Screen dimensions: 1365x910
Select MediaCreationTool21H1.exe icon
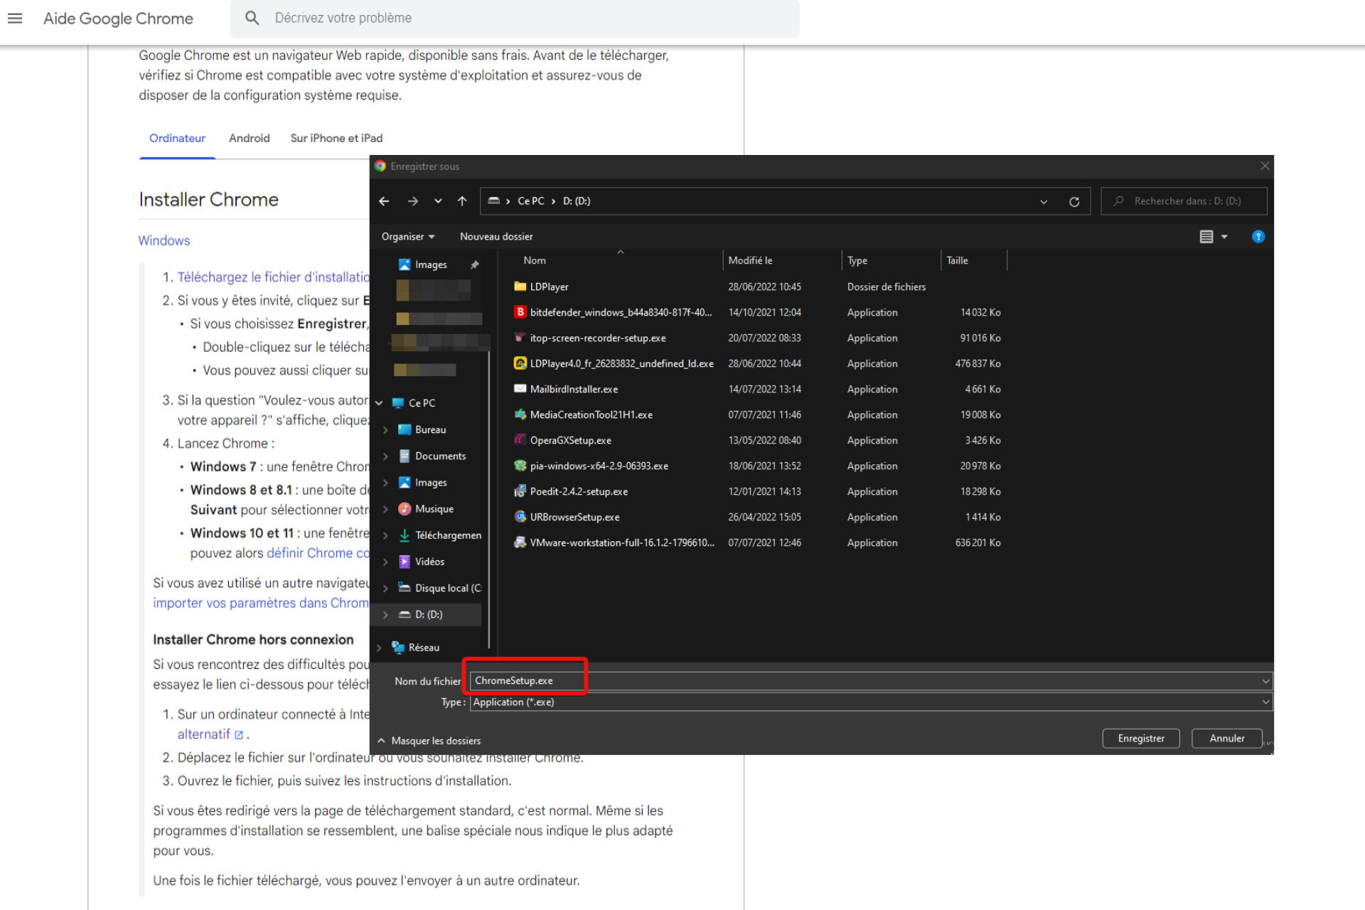(520, 414)
